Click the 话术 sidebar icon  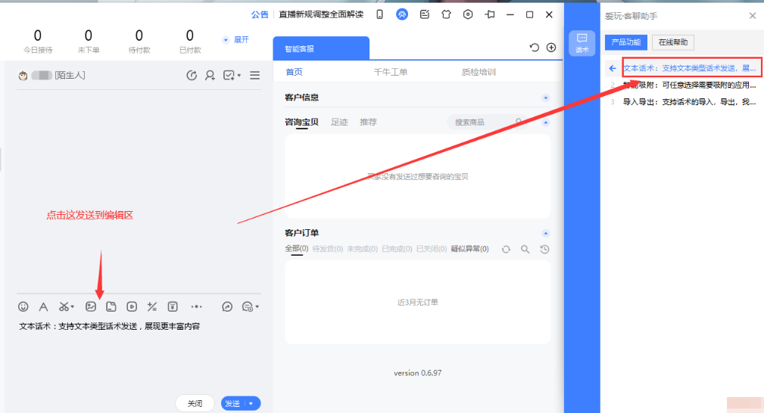pos(582,43)
